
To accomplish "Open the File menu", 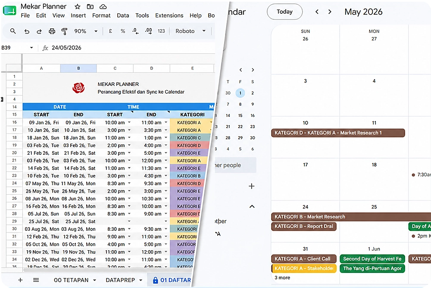I will pos(25,15).
